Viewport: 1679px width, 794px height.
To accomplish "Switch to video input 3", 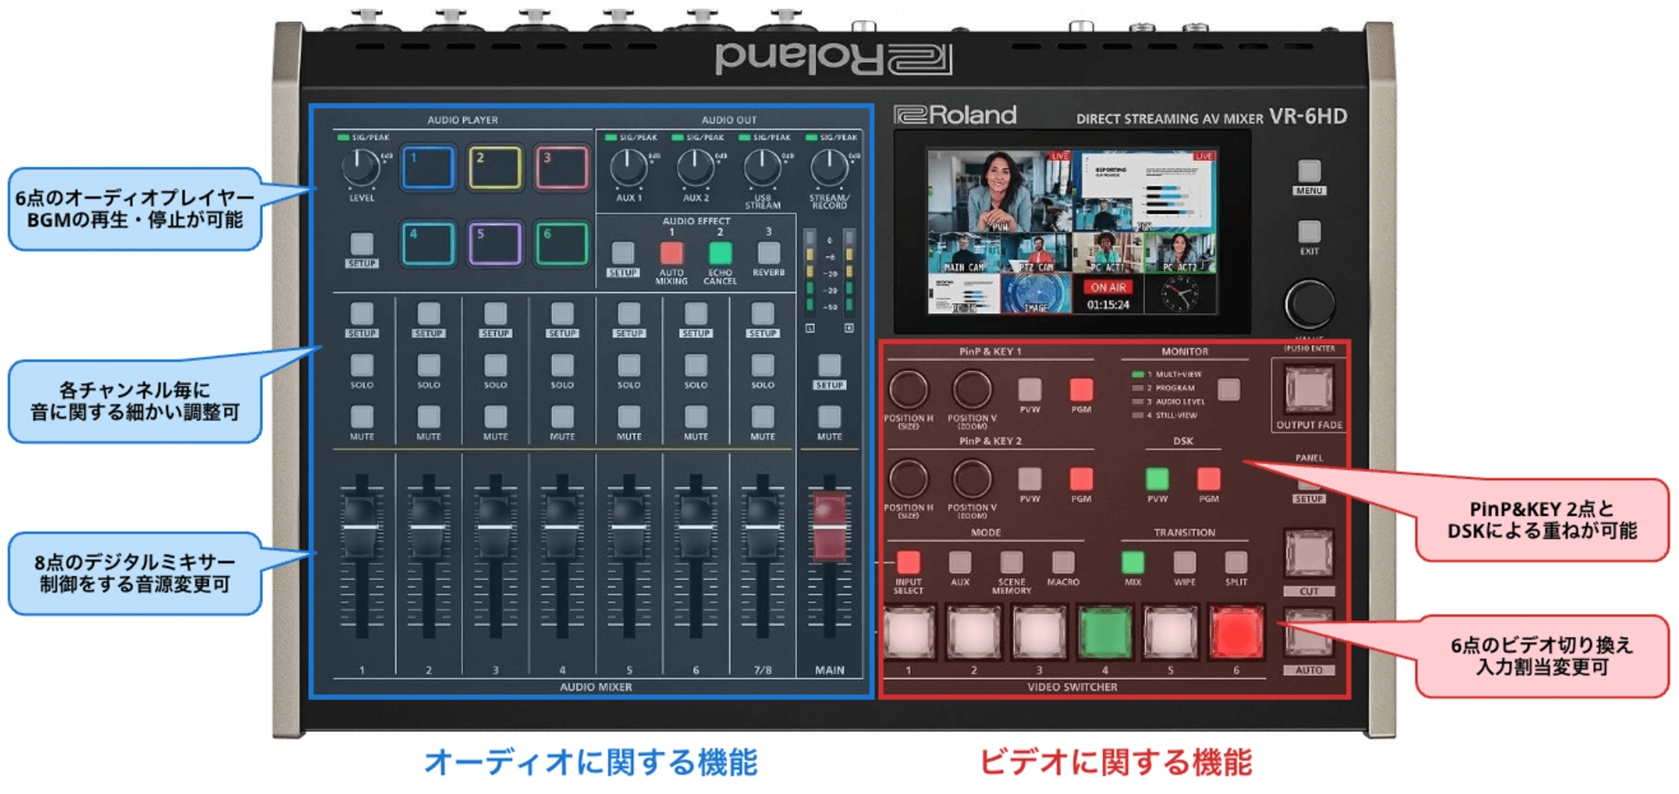I will coord(1039,632).
